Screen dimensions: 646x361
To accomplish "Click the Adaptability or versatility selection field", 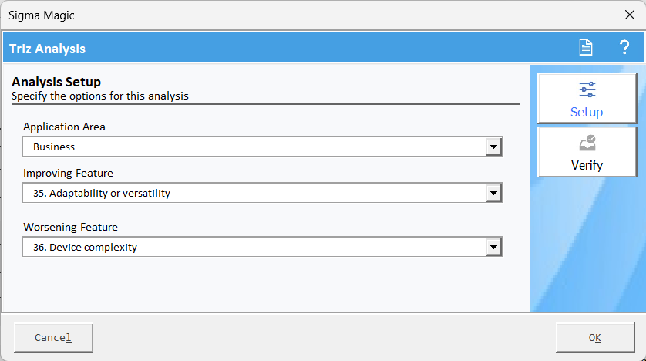I will click(x=262, y=193).
